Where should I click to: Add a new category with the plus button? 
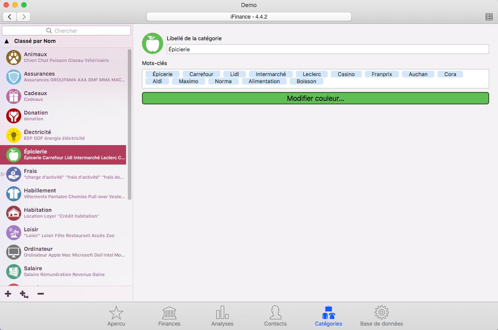click(8, 294)
